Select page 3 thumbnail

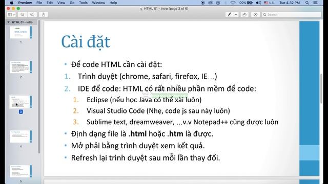[x=20, y=102]
